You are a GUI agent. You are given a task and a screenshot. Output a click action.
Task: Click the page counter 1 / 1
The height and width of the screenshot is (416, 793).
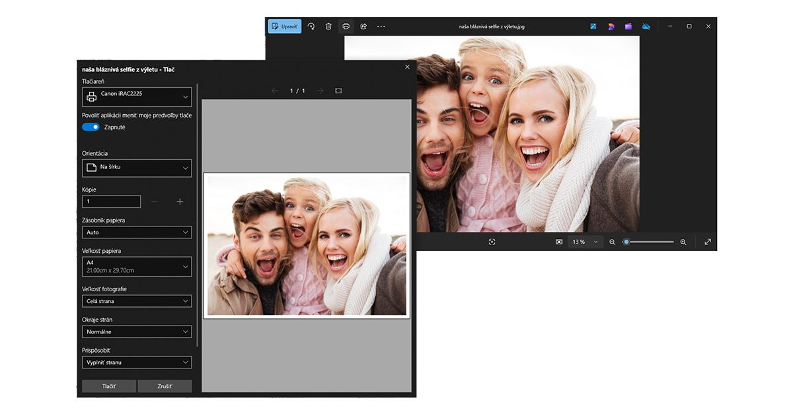click(x=297, y=90)
